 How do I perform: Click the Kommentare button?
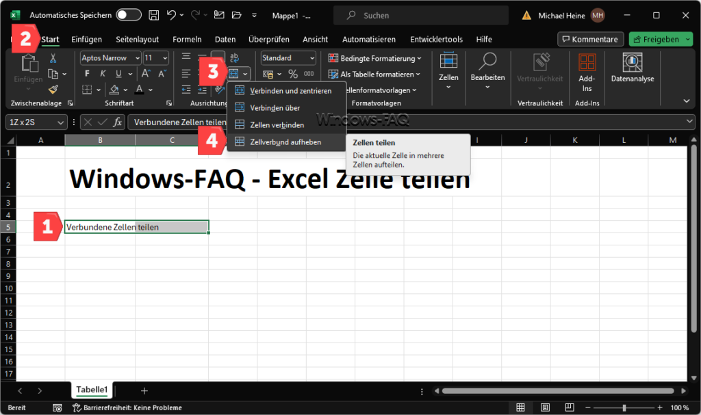590,39
